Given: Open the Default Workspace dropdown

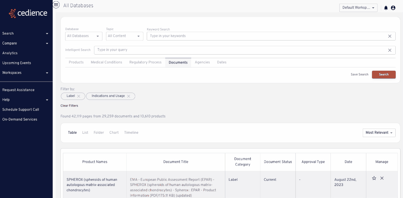Looking at the screenshot, I should tap(358, 8).
